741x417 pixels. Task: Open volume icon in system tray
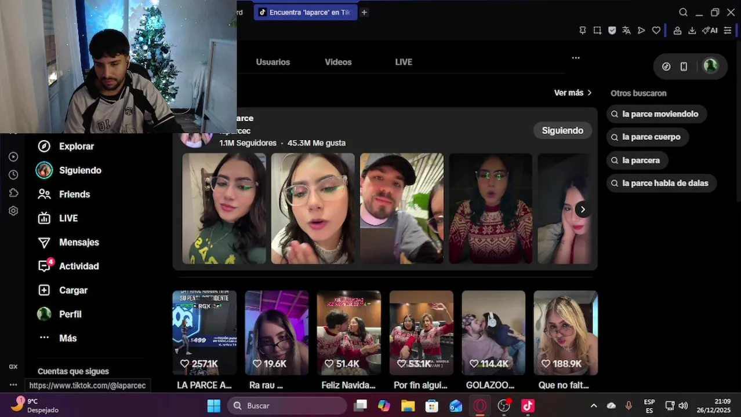683,406
